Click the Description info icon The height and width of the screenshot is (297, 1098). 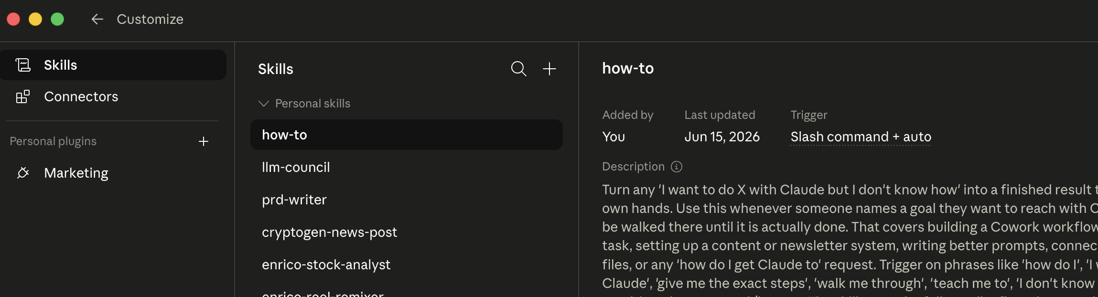tap(677, 167)
